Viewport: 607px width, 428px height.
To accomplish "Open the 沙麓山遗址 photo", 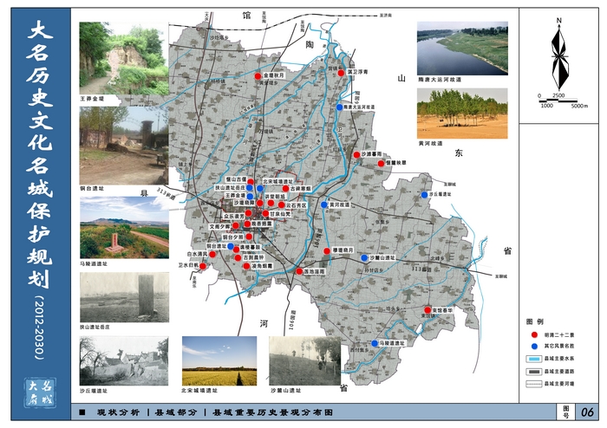I will pos(305,360).
